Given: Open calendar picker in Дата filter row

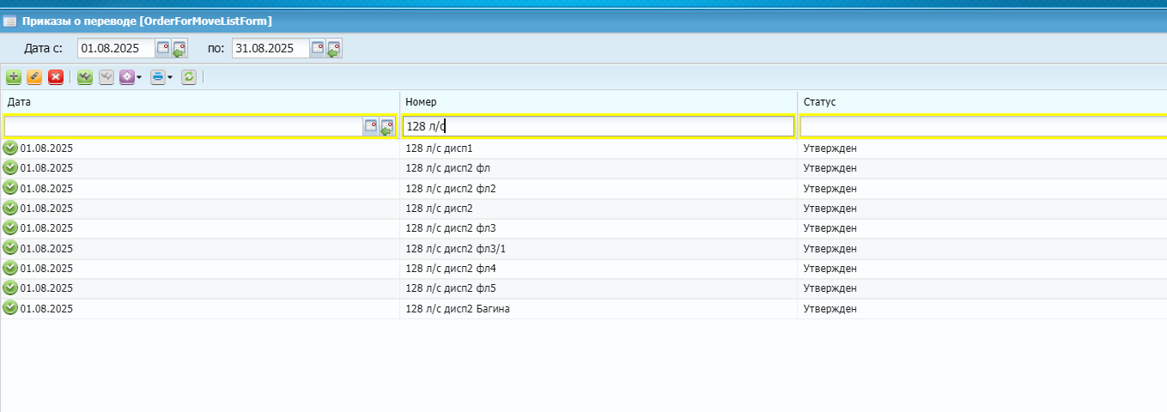Looking at the screenshot, I should (x=370, y=126).
